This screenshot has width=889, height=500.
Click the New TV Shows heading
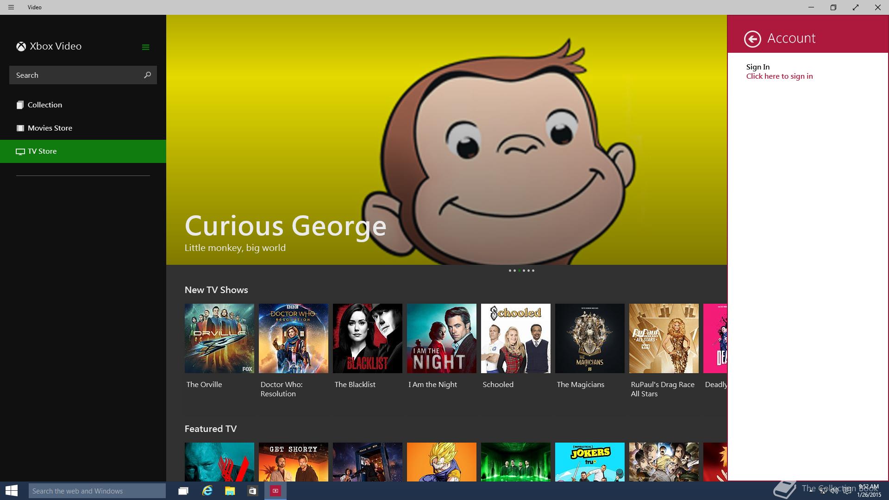[x=216, y=290]
